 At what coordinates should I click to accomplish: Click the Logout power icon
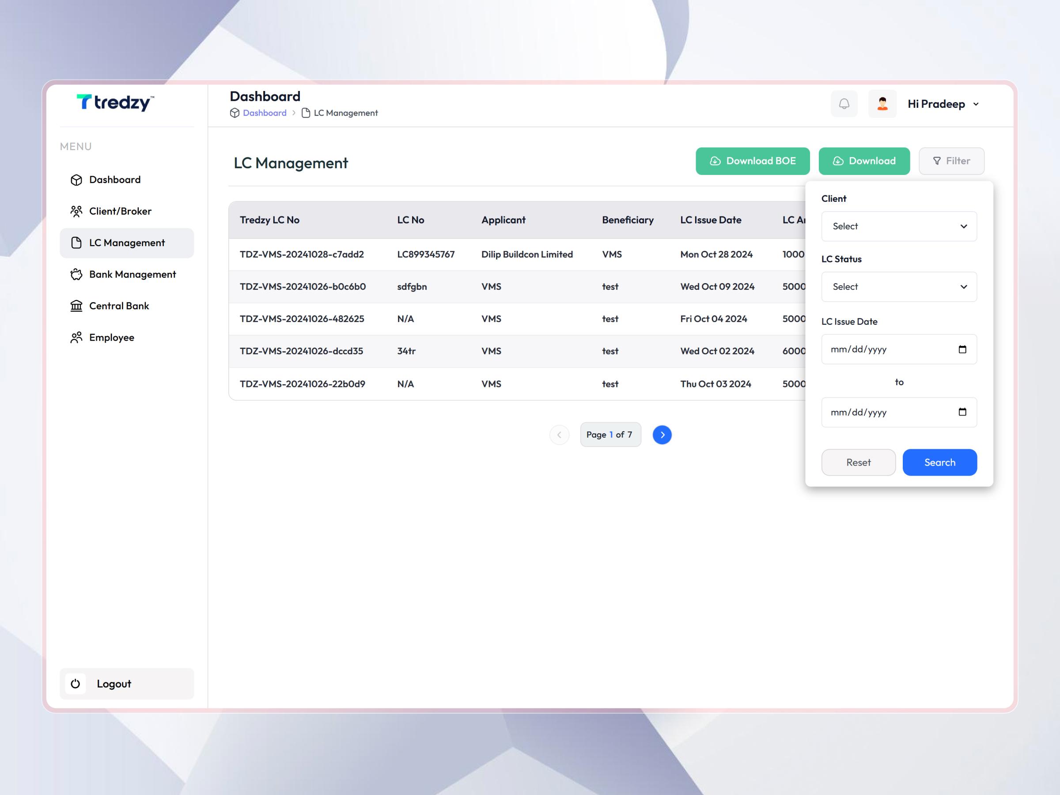point(75,684)
